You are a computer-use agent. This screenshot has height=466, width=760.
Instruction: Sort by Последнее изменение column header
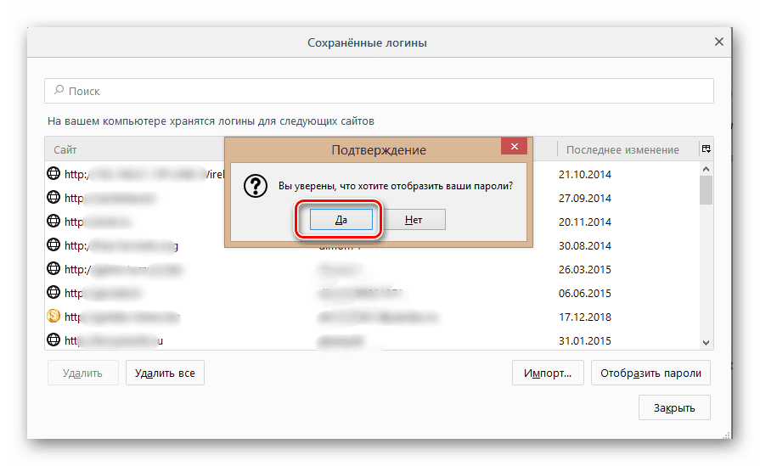click(622, 149)
